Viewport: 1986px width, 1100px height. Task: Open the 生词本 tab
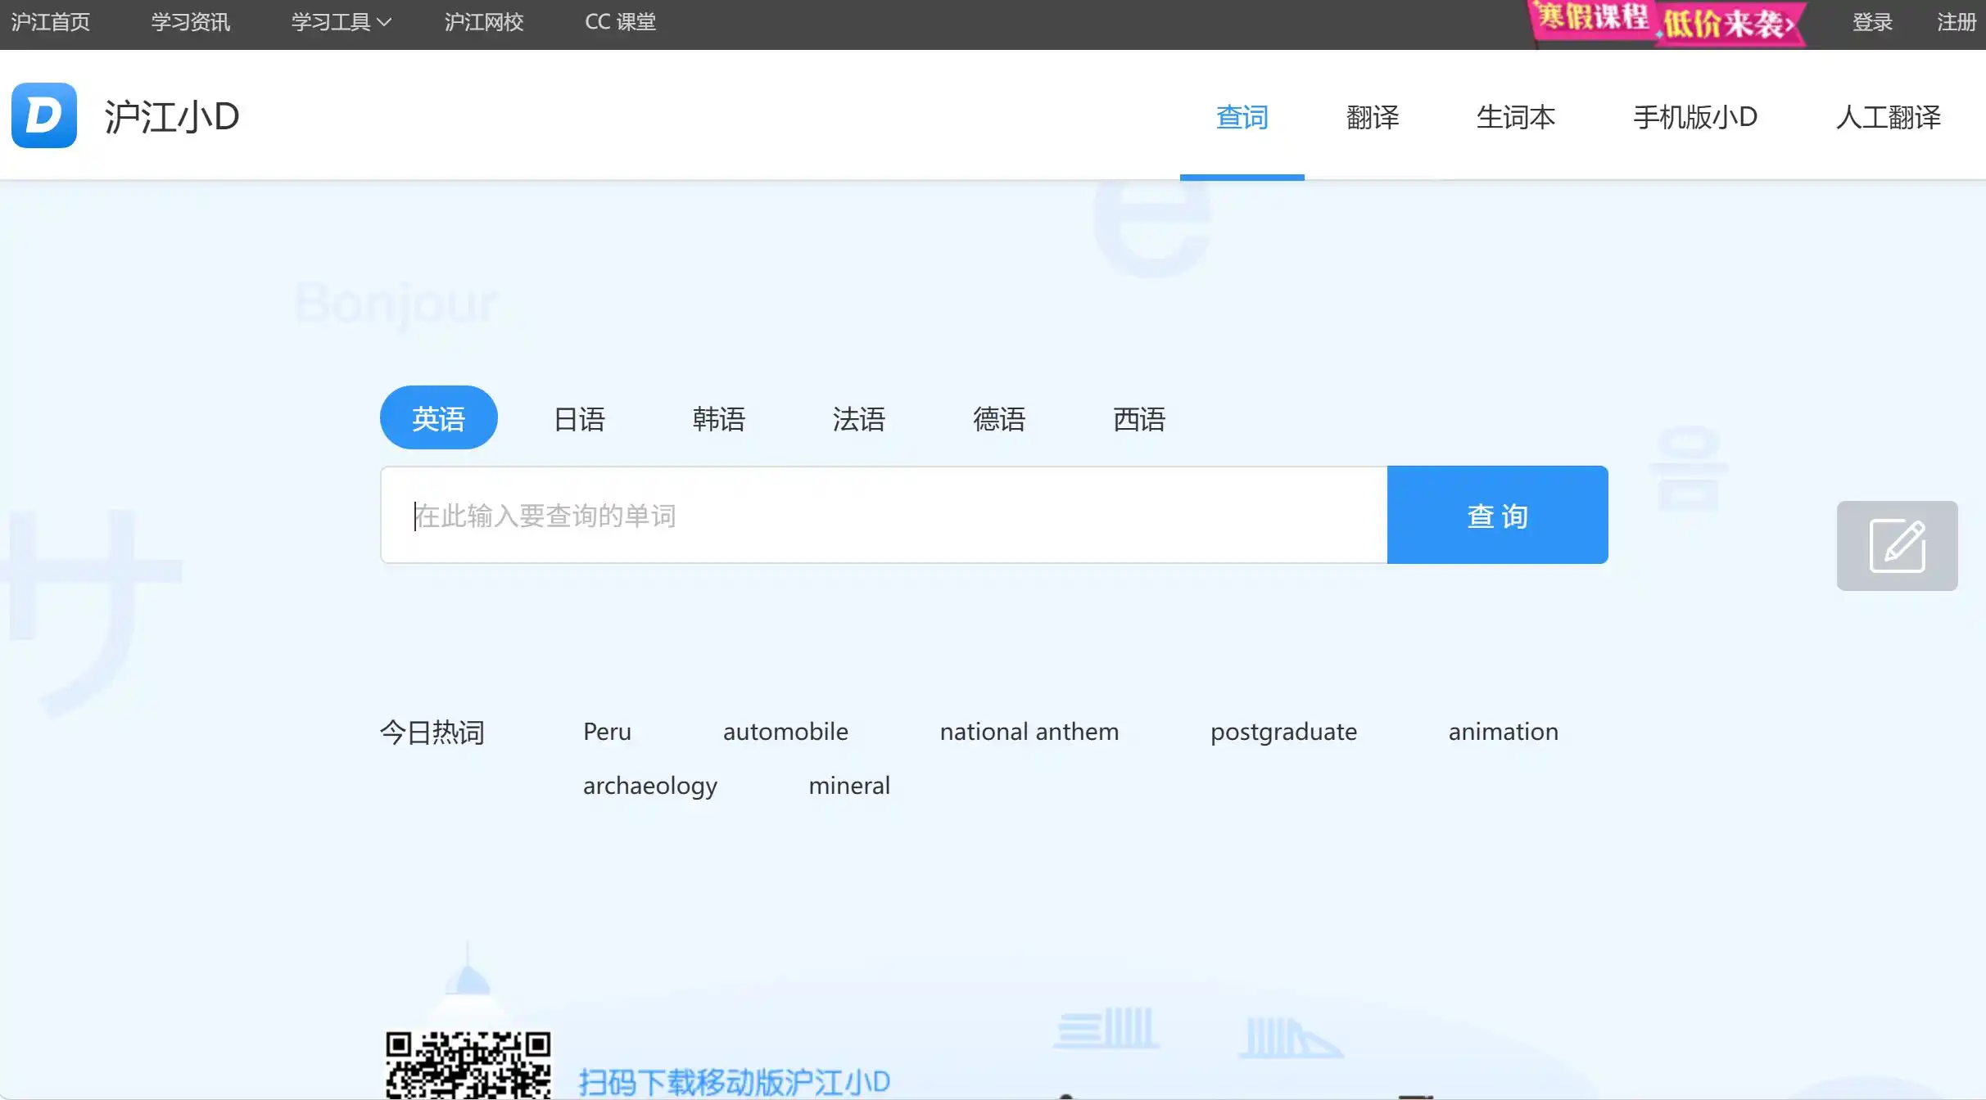[1516, 117]
